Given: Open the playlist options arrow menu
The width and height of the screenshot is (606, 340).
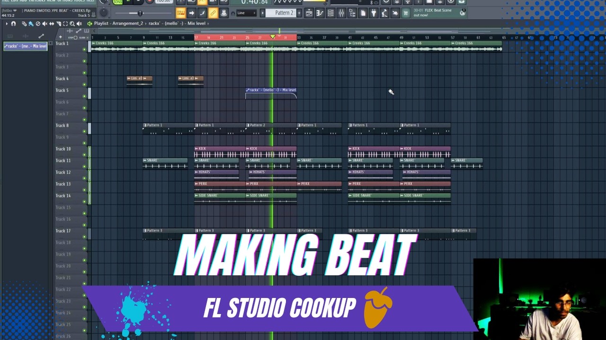Looking at the screenshot, I should click(x=7, y=24).
